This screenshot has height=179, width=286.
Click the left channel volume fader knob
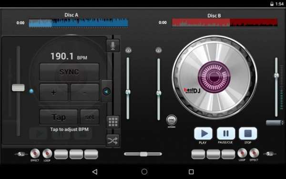click(128, 92)
